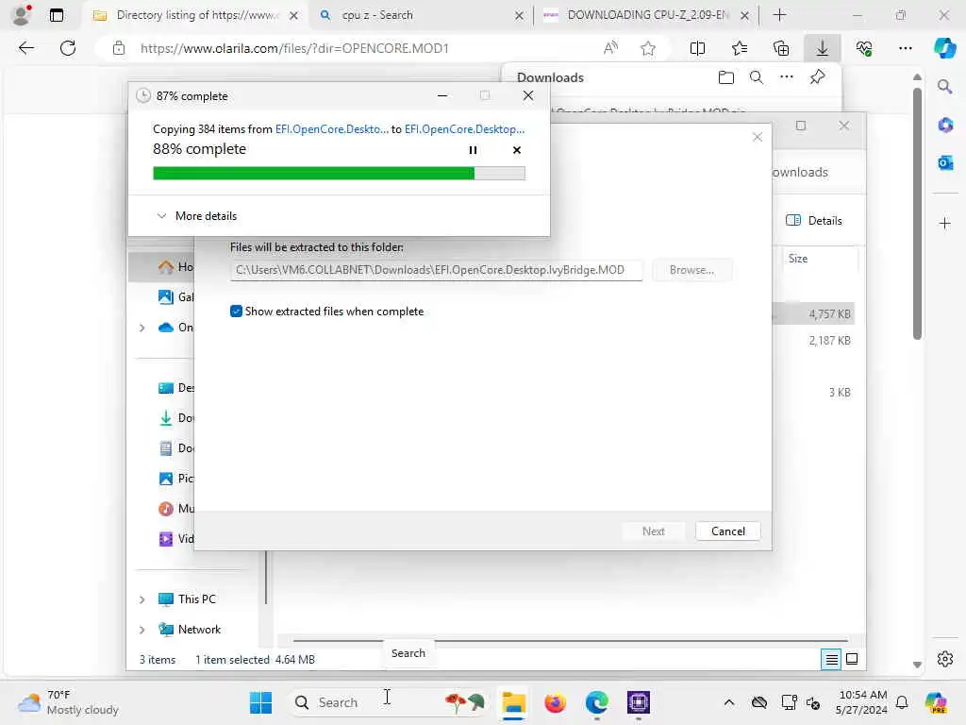966x725 pixels.
Task: Open source folder link EFI.OpenCore.Deskto...
Action: [x=331, y=128]
